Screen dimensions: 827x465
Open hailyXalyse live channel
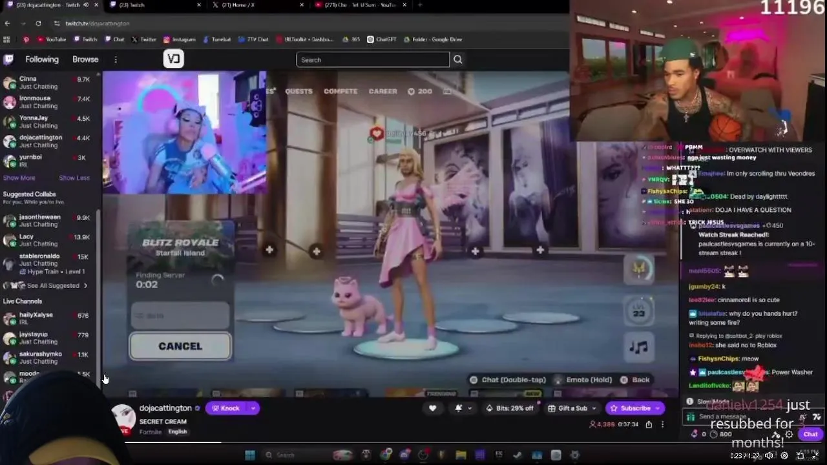pos(47,318)
